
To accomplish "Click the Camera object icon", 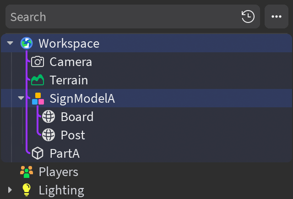I will pos(38,62).
